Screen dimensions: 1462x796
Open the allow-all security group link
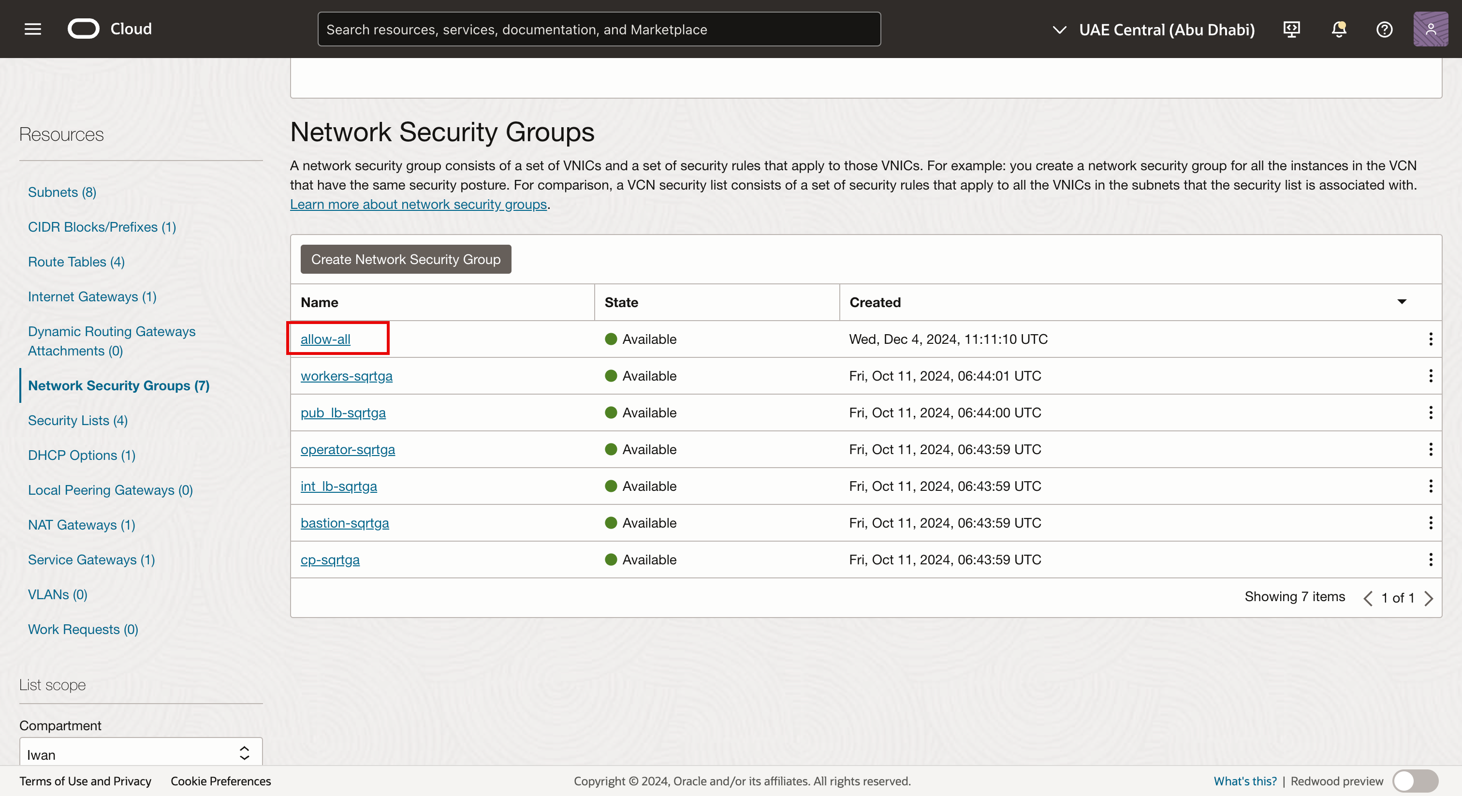tap(325, 339)
